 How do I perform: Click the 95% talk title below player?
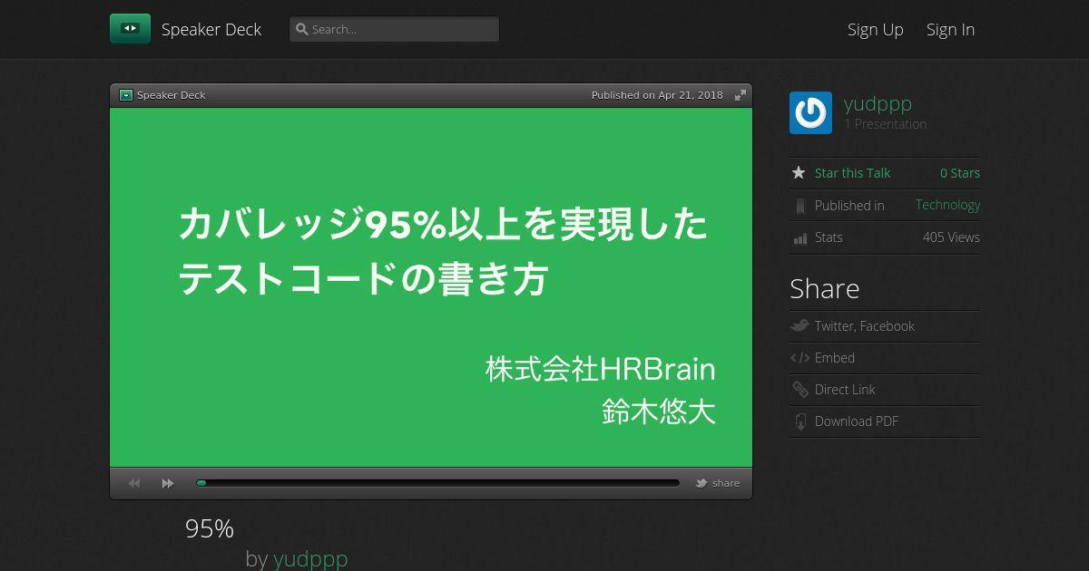[x=210, y=529]
